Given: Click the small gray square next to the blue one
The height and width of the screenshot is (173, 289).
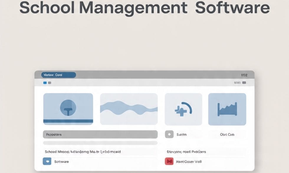Looking at the screenshot, I should point(50,83).
